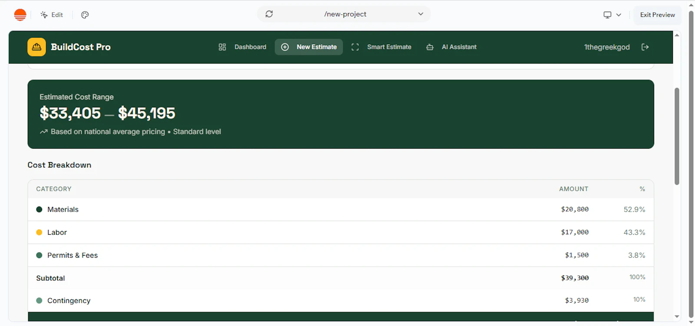Select the Permits & Fees row label
Image resolution: width=695 pixels, height=326 pixels.
[x=73, y=256]
